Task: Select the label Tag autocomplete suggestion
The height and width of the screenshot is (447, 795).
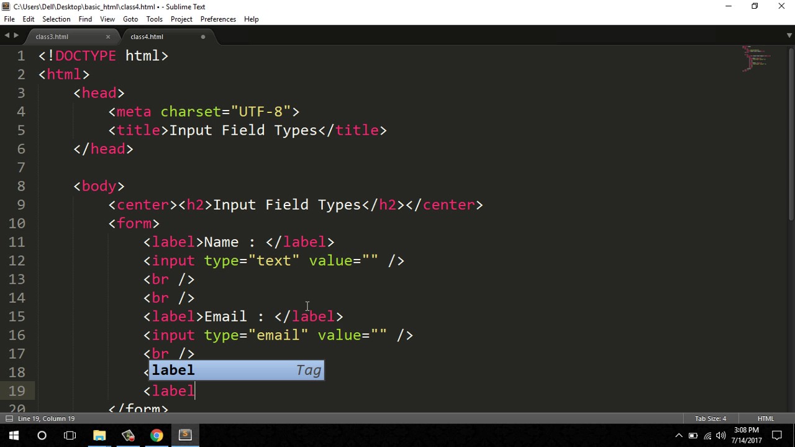Action: [236, 371]
